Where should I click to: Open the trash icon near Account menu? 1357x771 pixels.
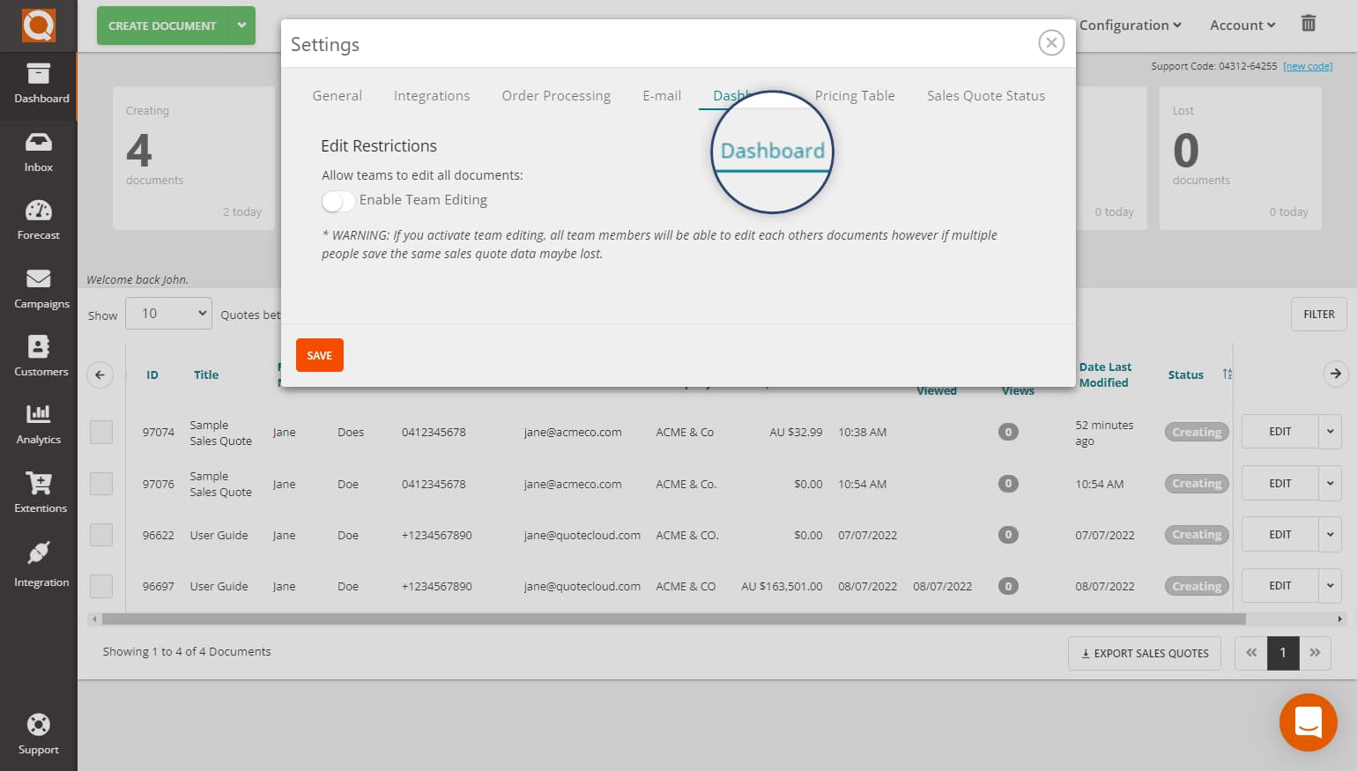(x=1309, y=25)
